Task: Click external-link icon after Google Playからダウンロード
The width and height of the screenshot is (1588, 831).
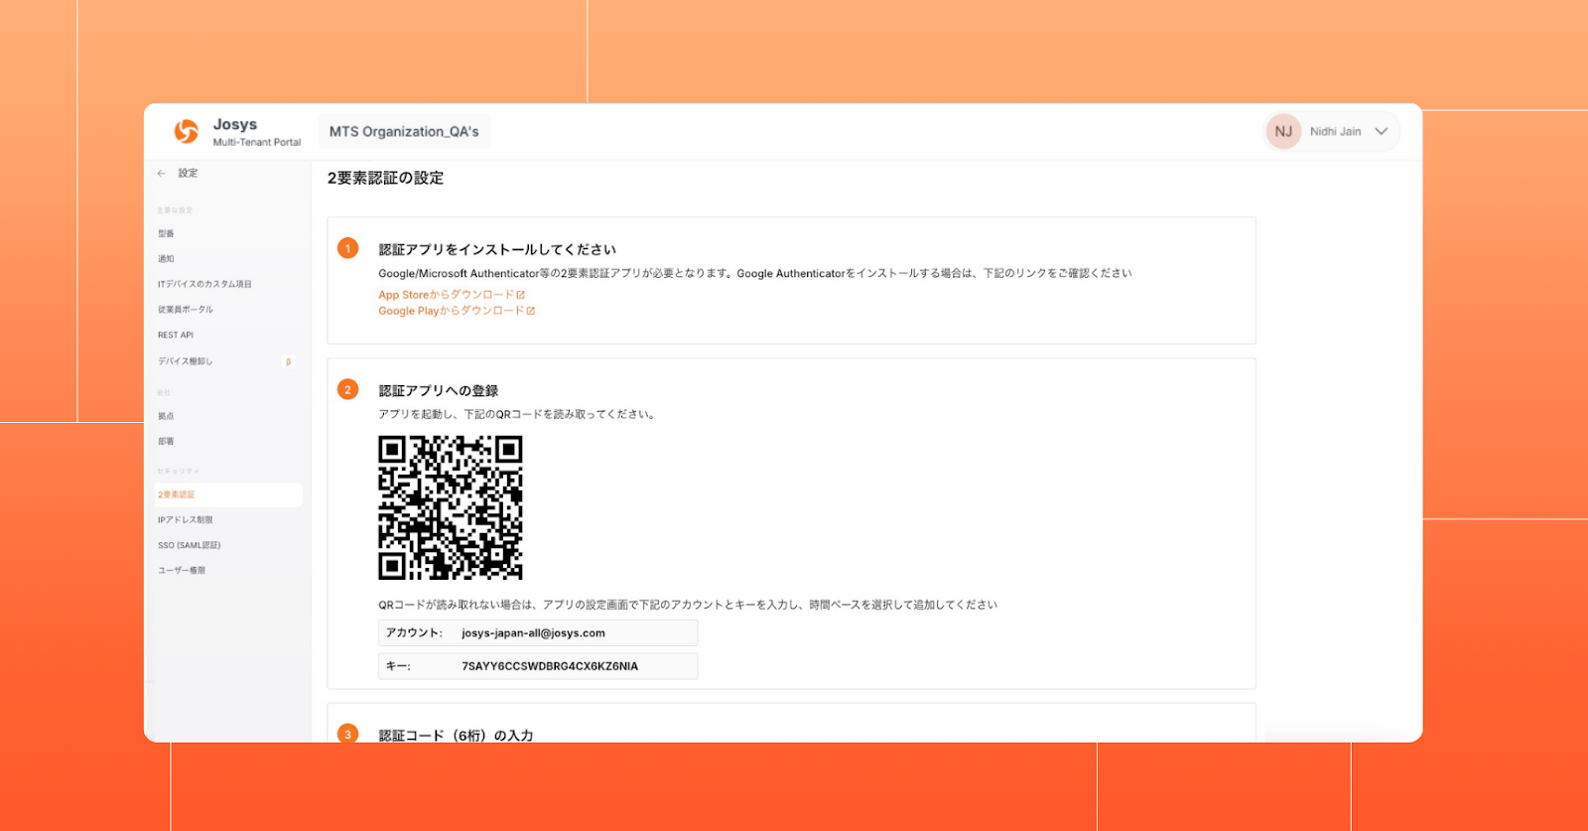Action: click(x=531, y=311)
